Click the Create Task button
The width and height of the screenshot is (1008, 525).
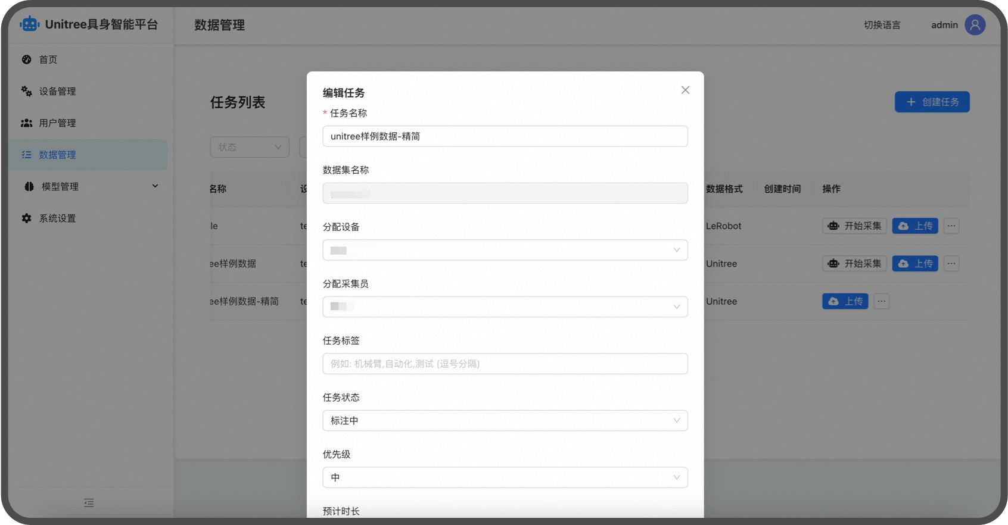point(932,102)
